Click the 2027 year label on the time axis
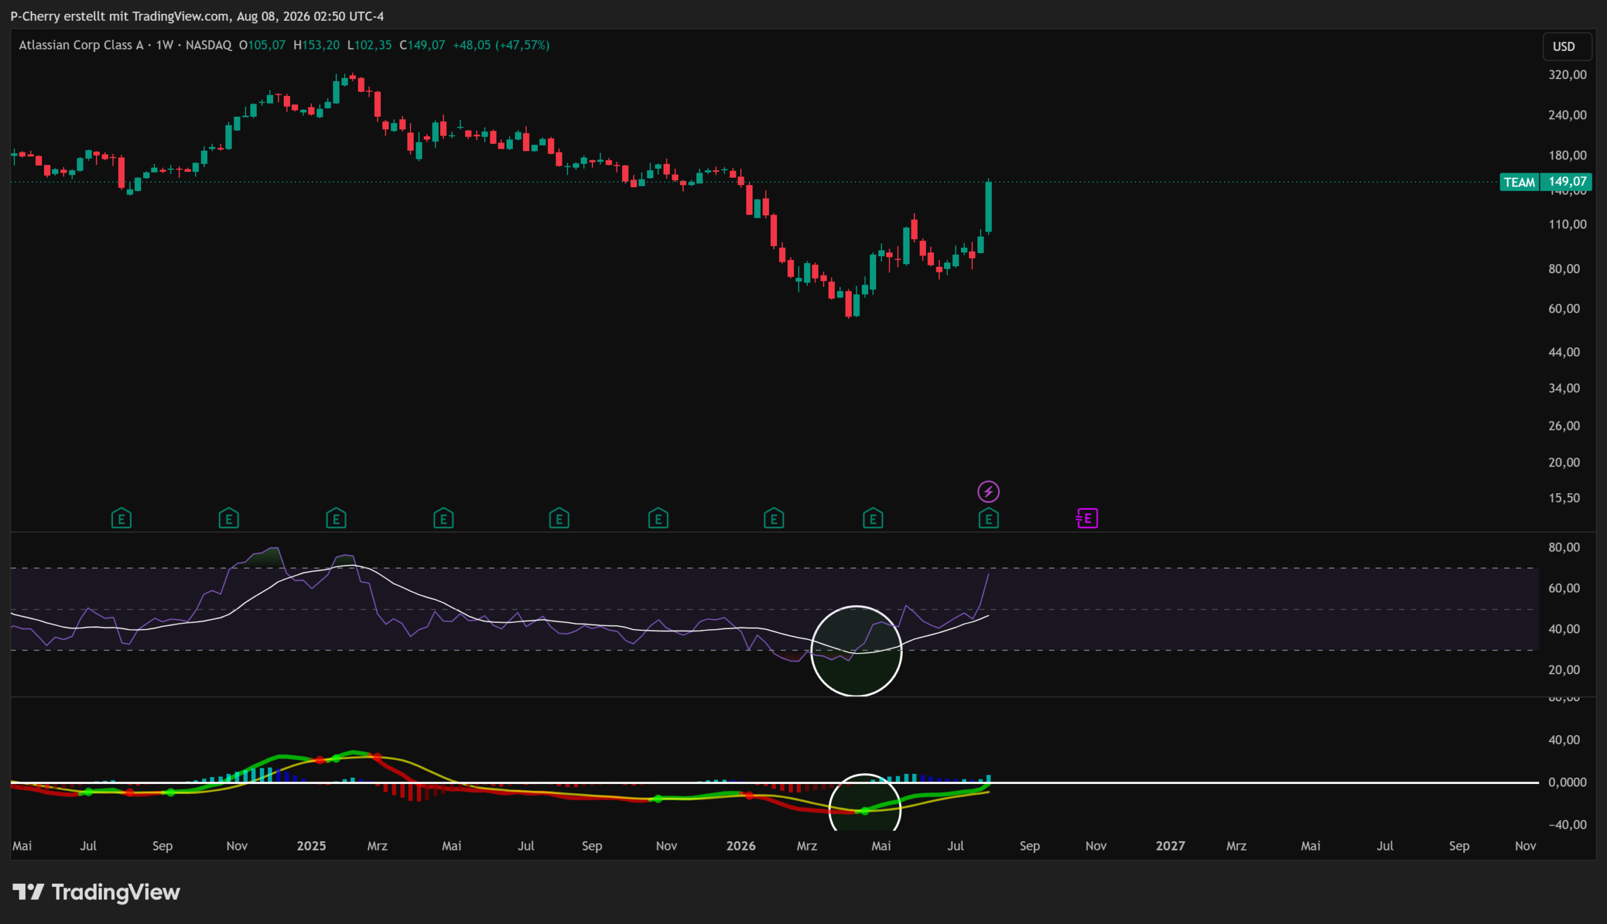Screen dimensions: 1607x924 (x=1171, y=846)
